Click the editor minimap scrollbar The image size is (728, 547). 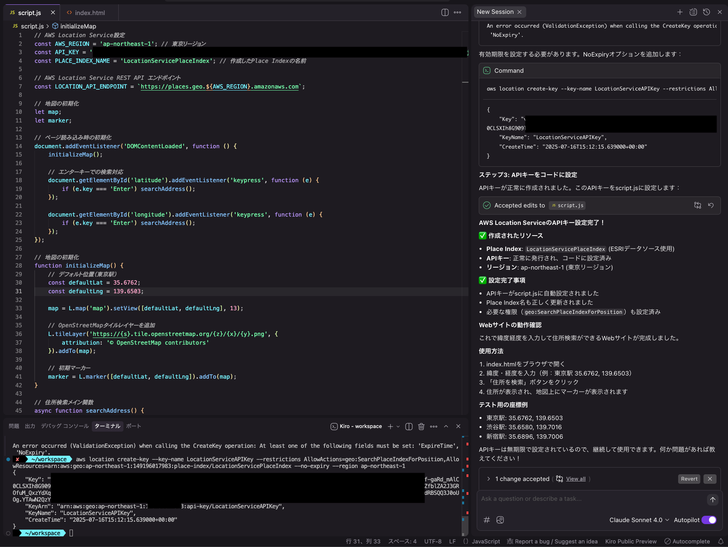point(465,223)
